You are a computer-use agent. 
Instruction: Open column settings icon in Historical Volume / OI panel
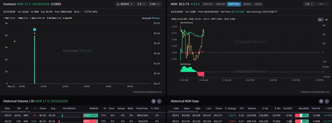[154, 101]
